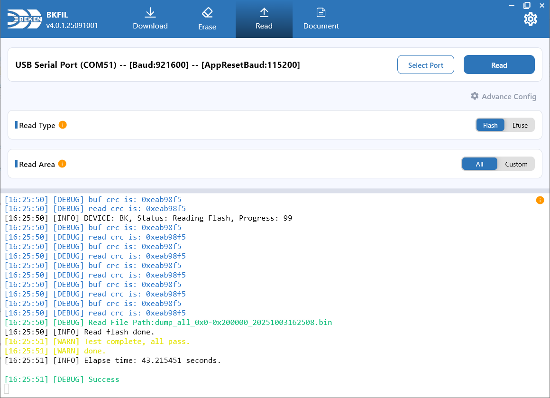Click the green Success log line
This screenshot has height=398, width=550.
click(62, 379)
